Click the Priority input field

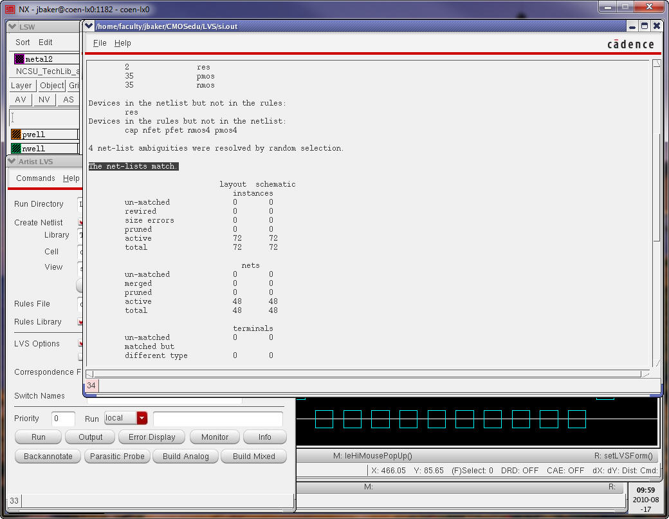63,419
